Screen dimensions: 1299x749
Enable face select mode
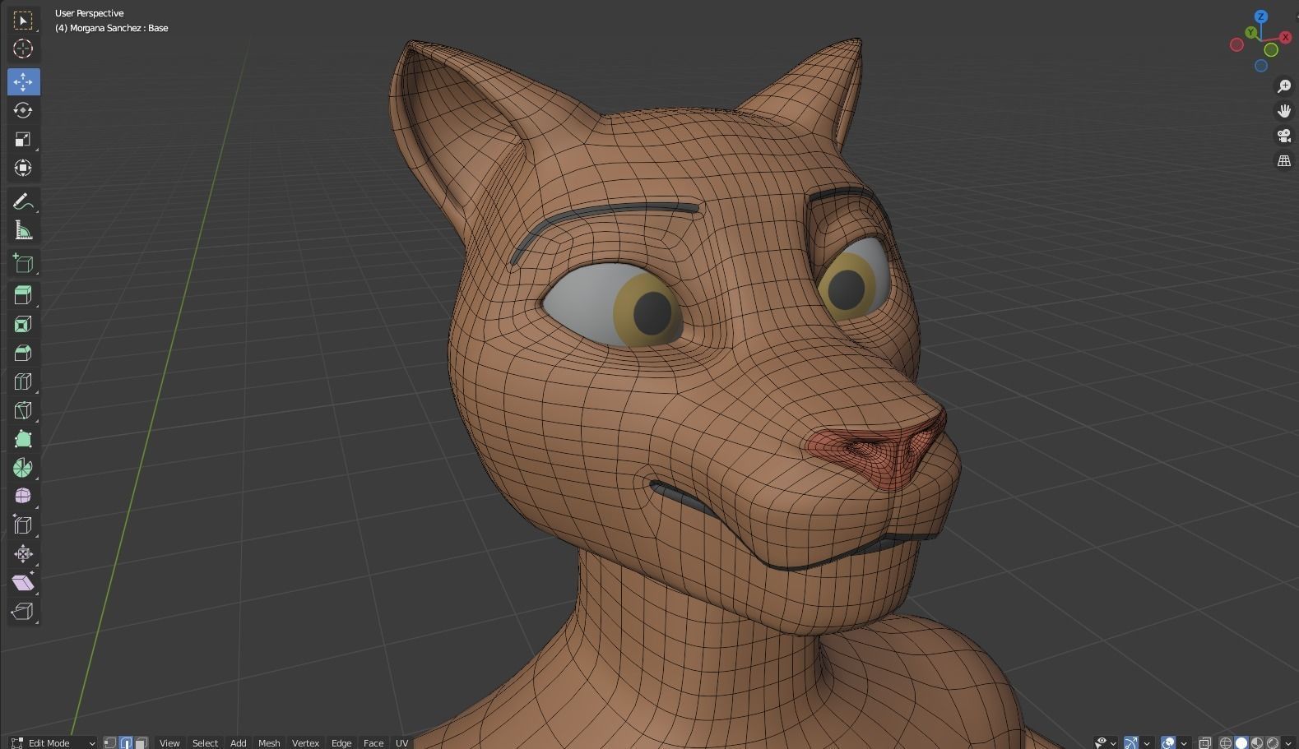141,742
